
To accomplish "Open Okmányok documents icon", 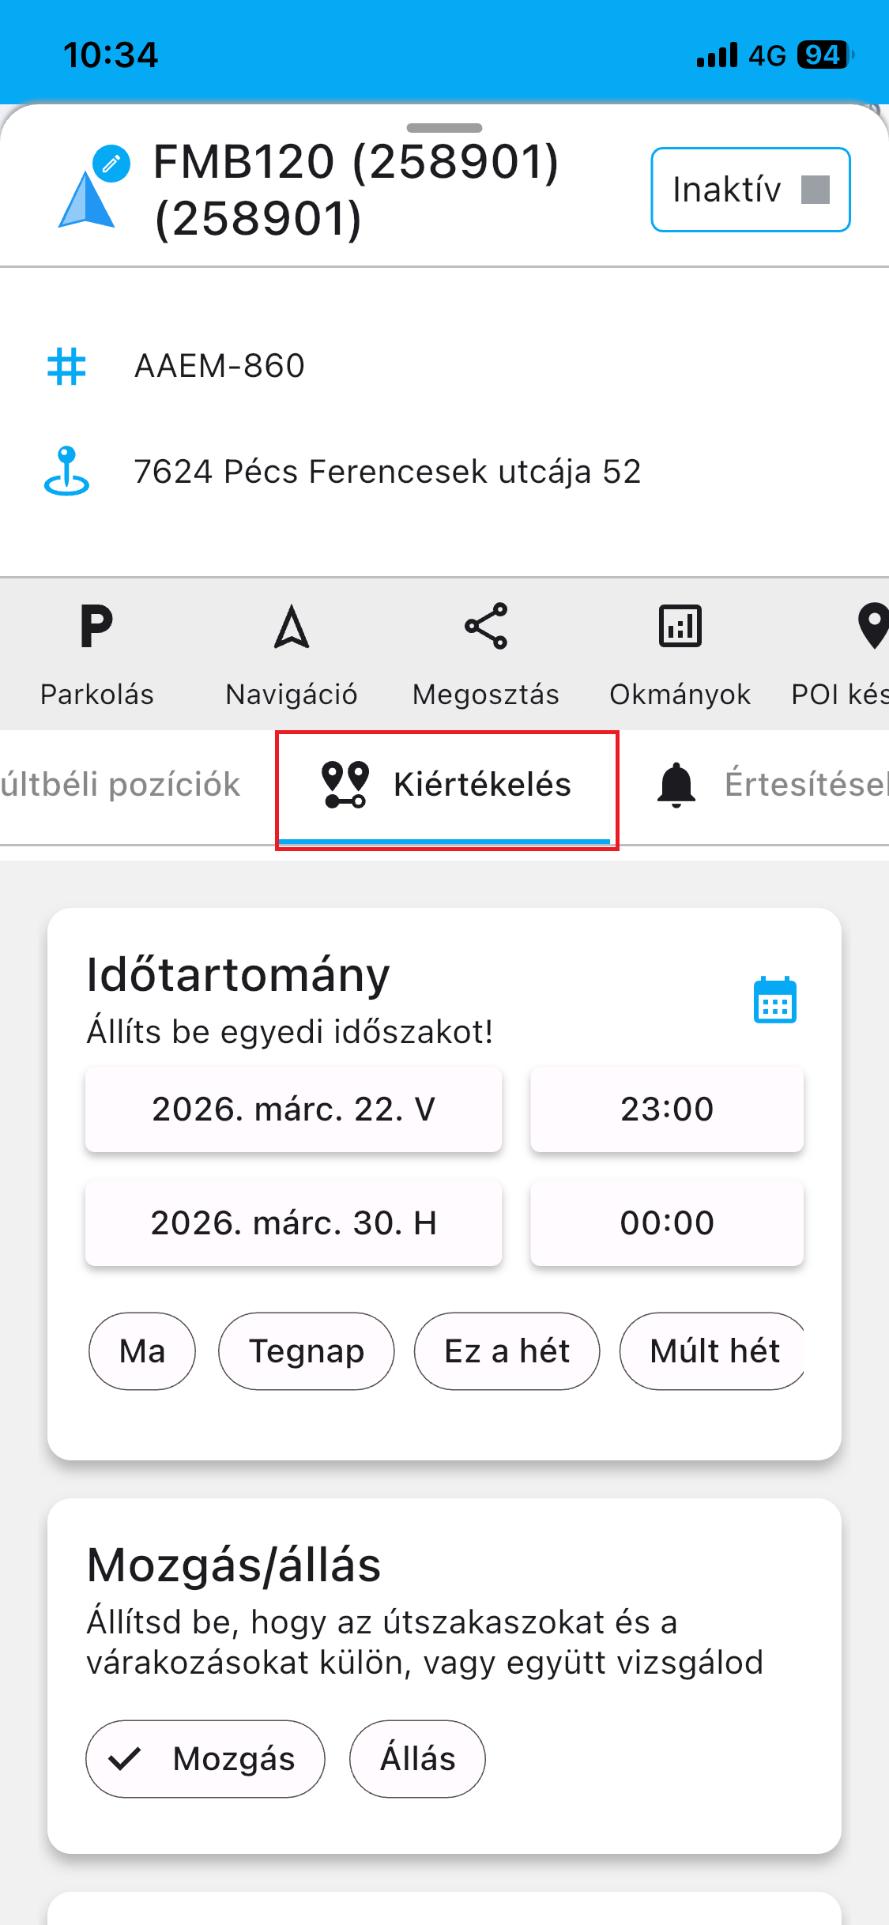I will 680,627.
